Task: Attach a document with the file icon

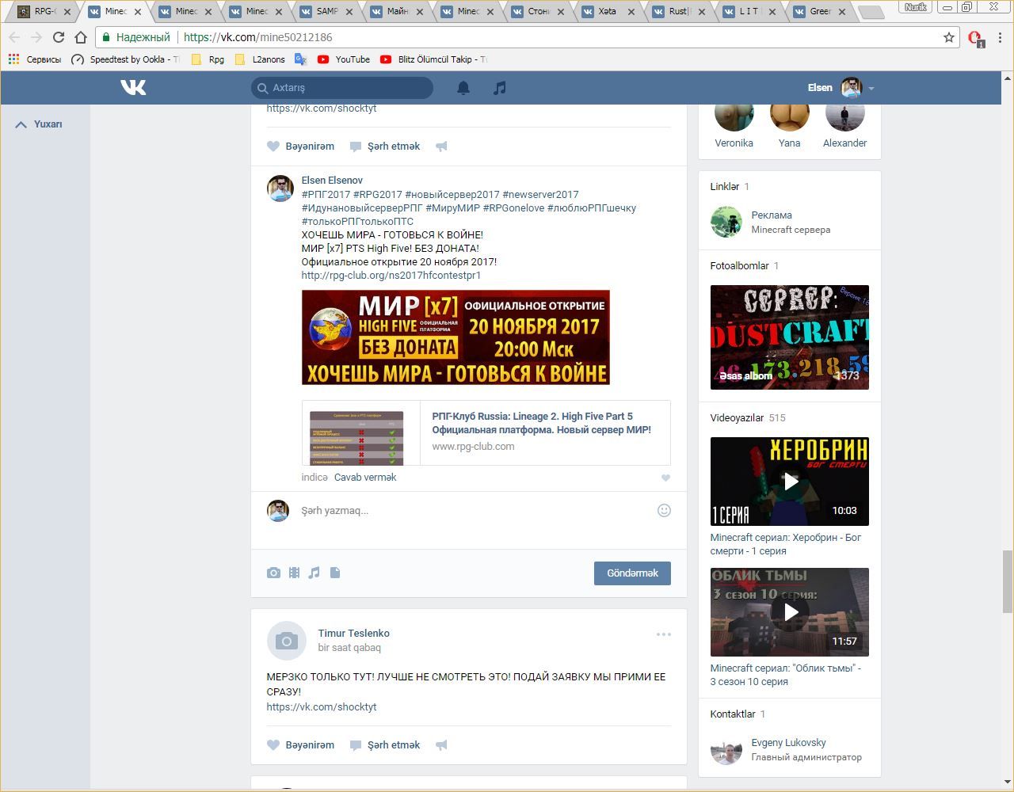Action: [x=335, y=573]
